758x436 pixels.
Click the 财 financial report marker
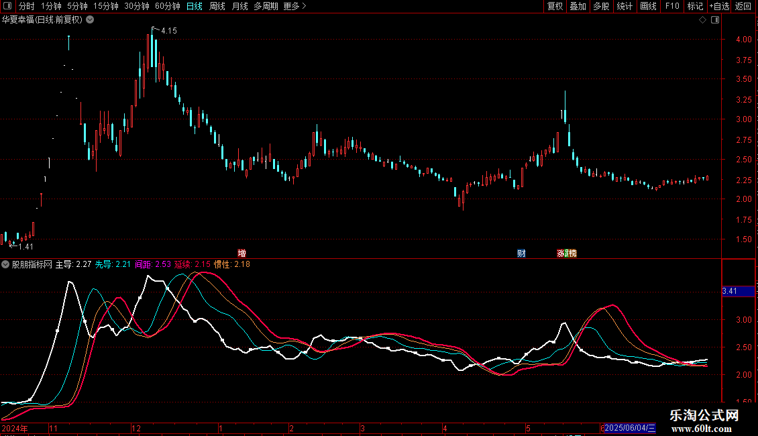point(521,254)
